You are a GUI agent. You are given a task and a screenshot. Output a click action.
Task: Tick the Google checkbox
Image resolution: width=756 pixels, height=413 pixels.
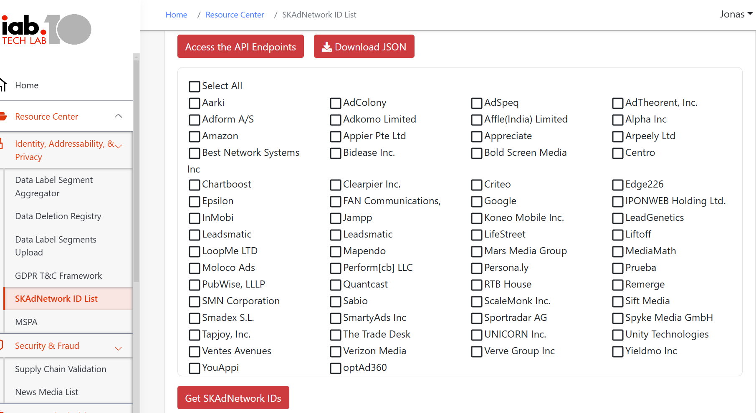point(476,202)
